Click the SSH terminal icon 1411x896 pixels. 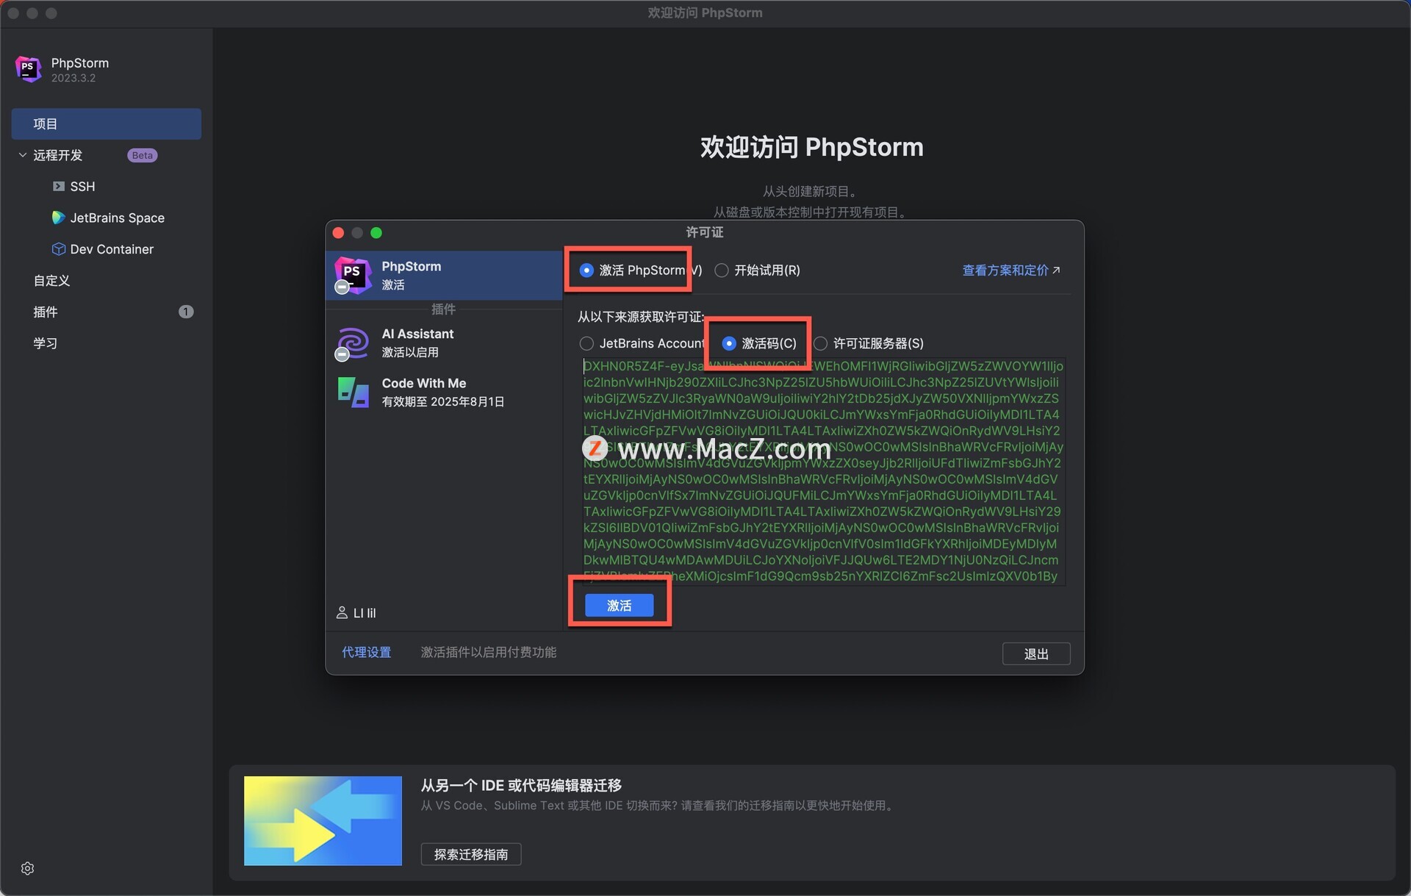point(58,186)
